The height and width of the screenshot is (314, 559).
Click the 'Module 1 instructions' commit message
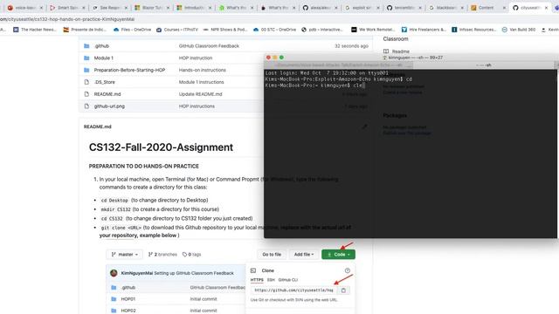click(x=202, y=82)
